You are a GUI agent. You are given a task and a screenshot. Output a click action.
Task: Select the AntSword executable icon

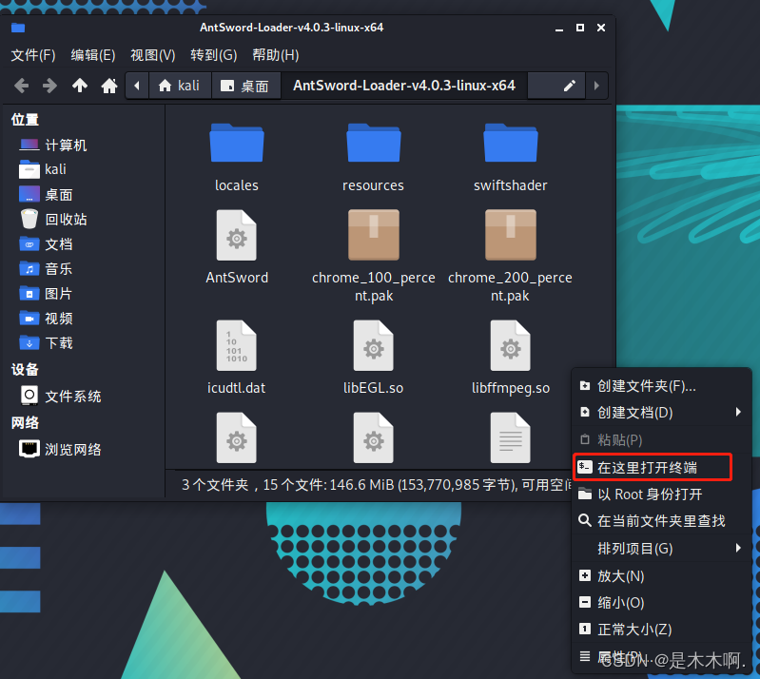pos(237,235)
